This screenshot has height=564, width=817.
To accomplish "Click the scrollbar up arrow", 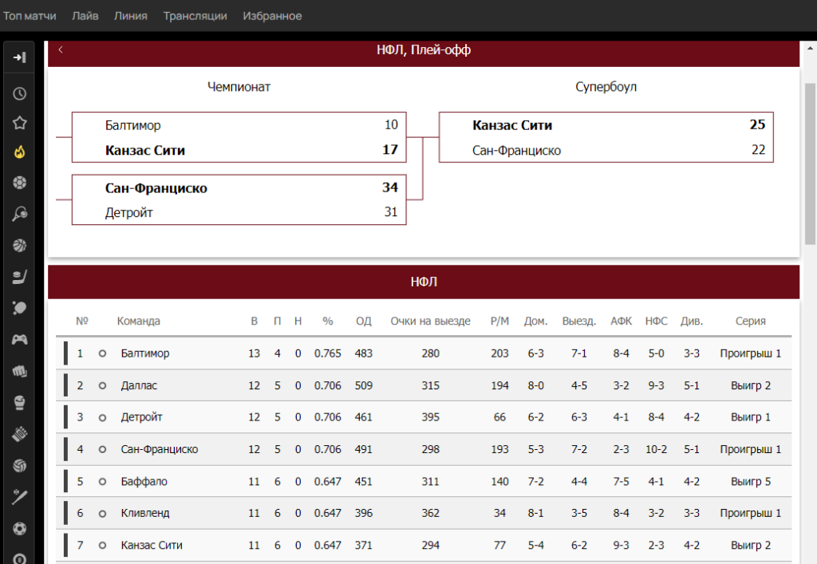I will point(810,48).
